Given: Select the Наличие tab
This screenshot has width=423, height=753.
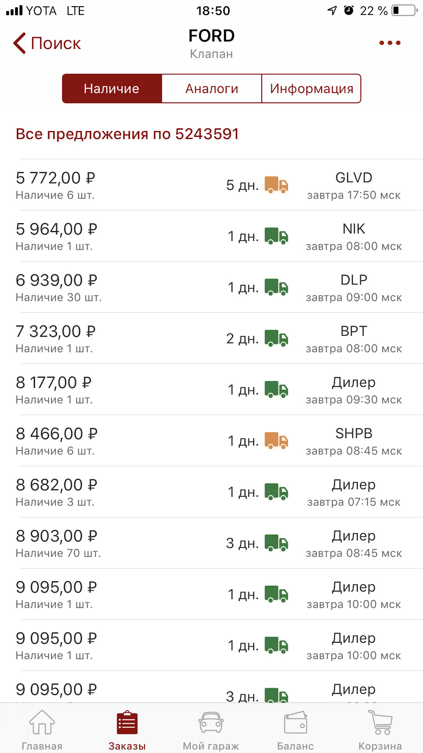Looking at the screenshot, I should tap(112, 89).
